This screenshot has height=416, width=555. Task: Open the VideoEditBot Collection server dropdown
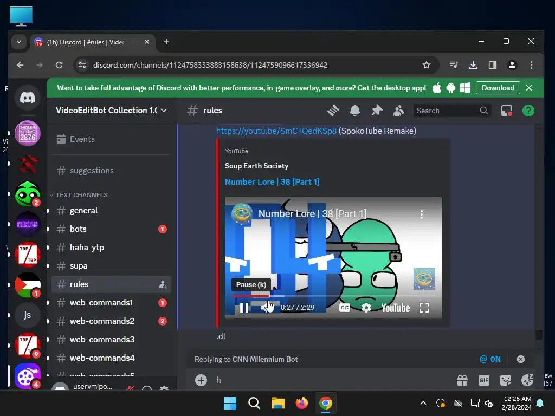111,110
